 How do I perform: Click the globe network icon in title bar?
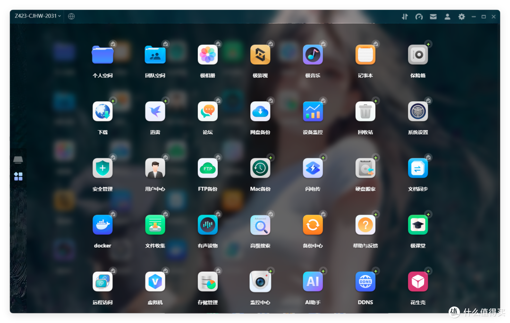click(x=71, y=16)
